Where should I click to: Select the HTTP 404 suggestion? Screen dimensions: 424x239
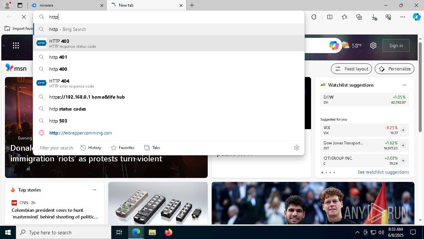point(169,83)
